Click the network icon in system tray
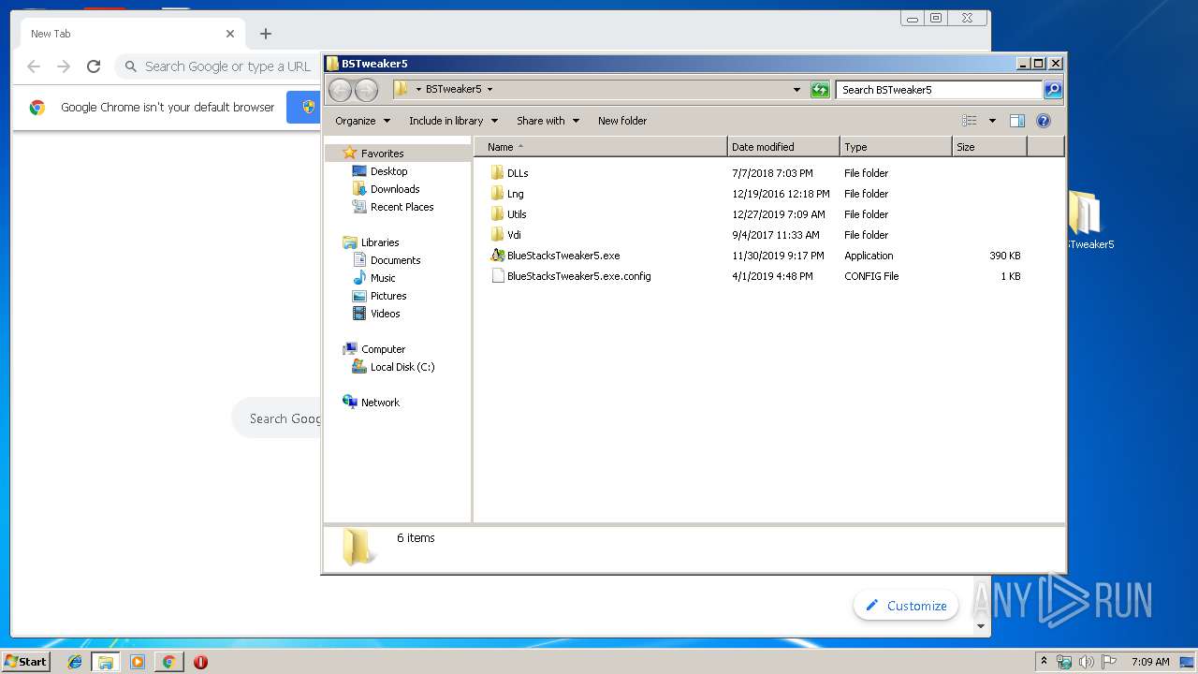This screenshot has width=1198, height=674. 1065,662
